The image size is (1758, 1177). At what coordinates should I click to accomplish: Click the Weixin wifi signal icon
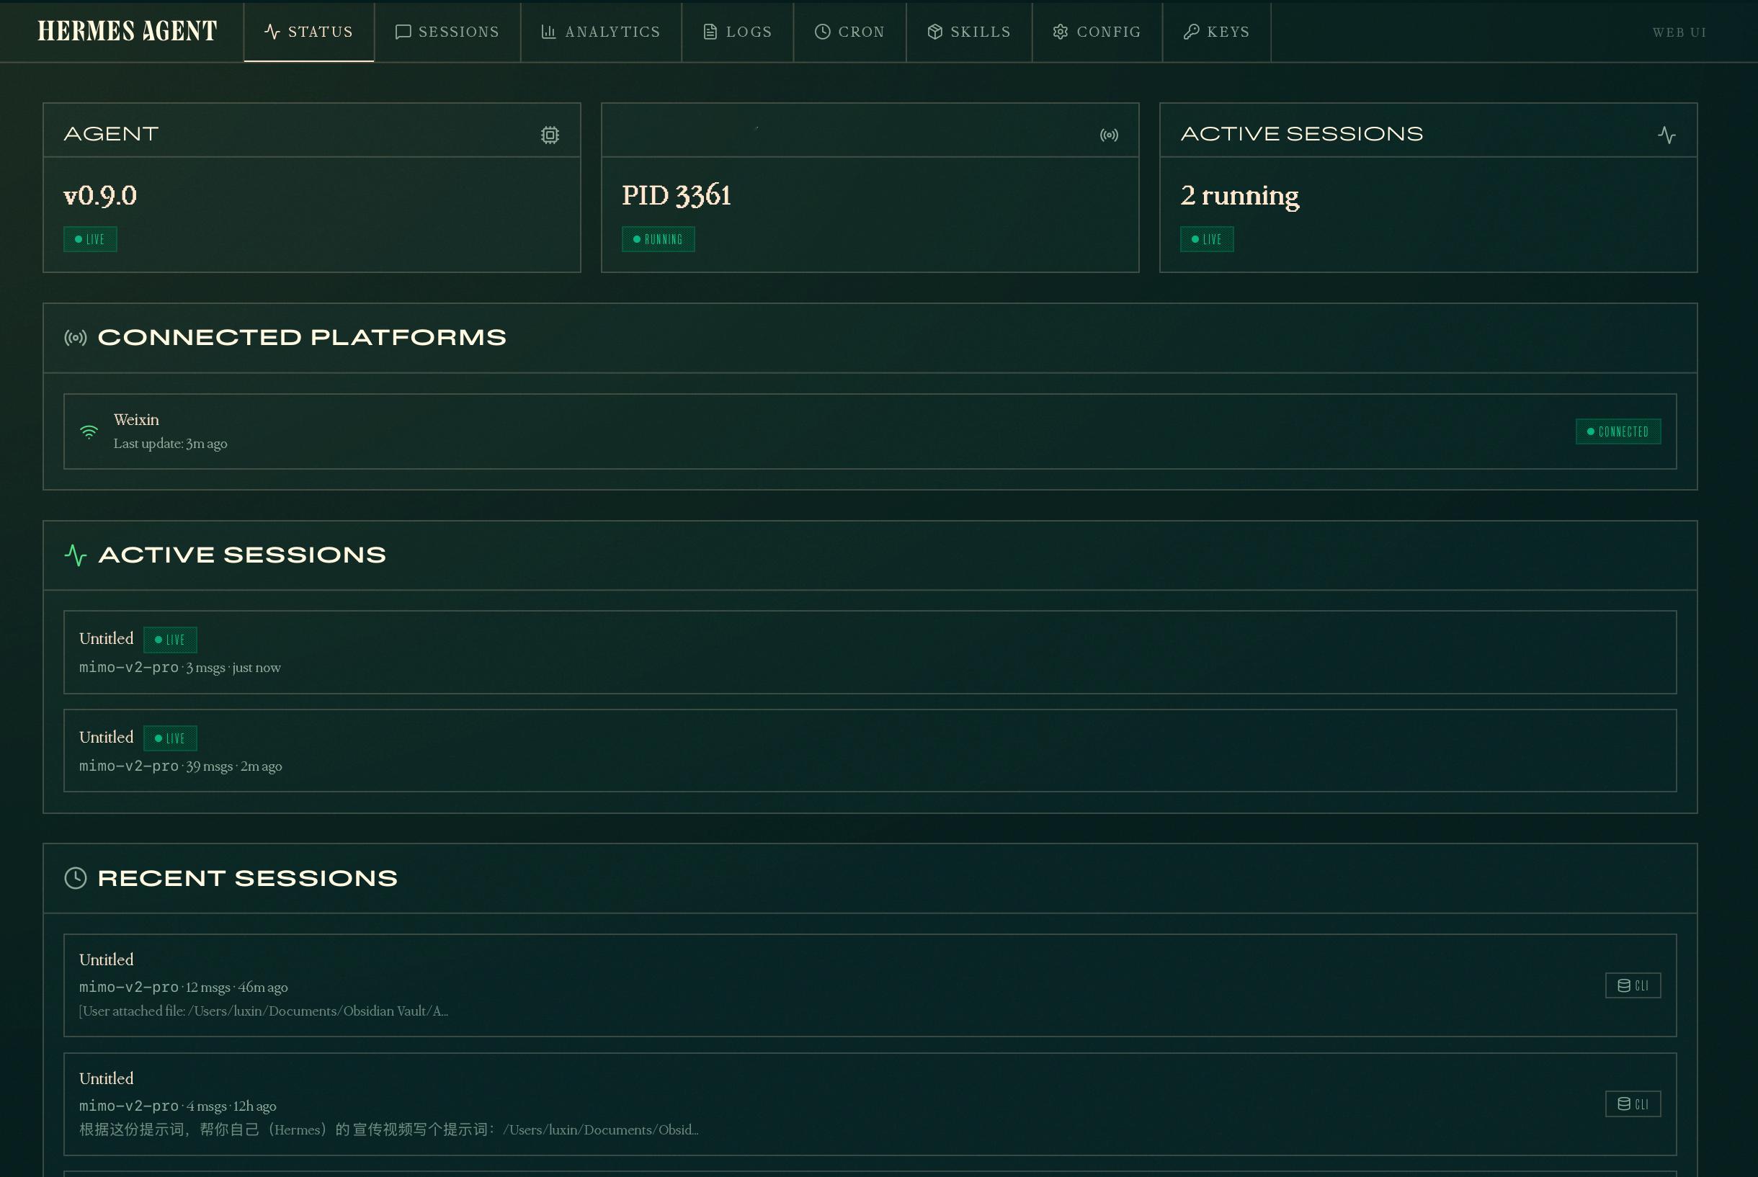(x=89, y=431)
